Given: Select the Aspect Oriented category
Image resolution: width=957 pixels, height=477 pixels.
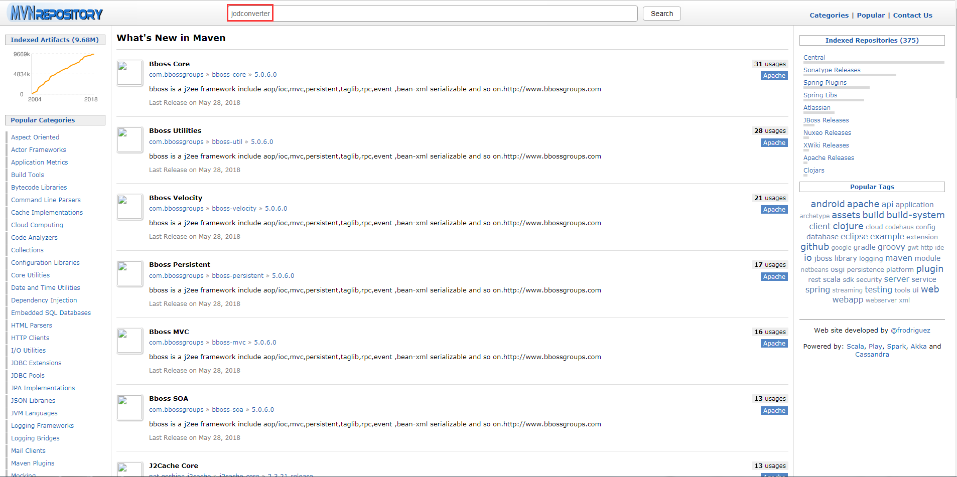Looking at the screenshot, I should coord(35,137).
